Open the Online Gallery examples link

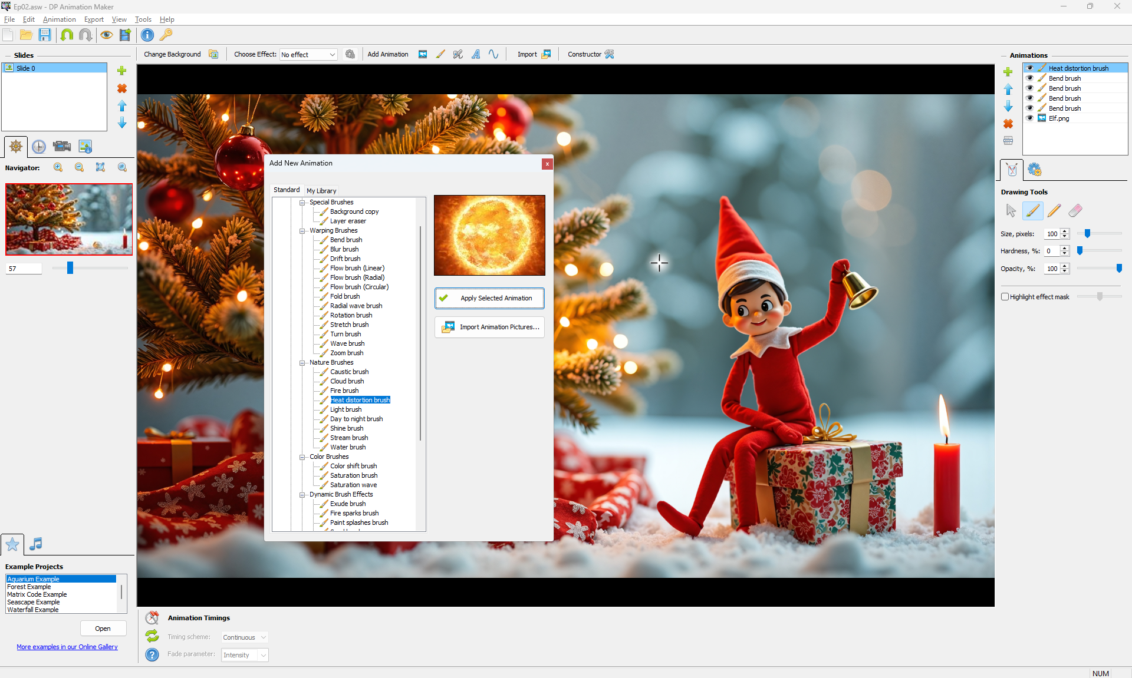pos(67,647)
